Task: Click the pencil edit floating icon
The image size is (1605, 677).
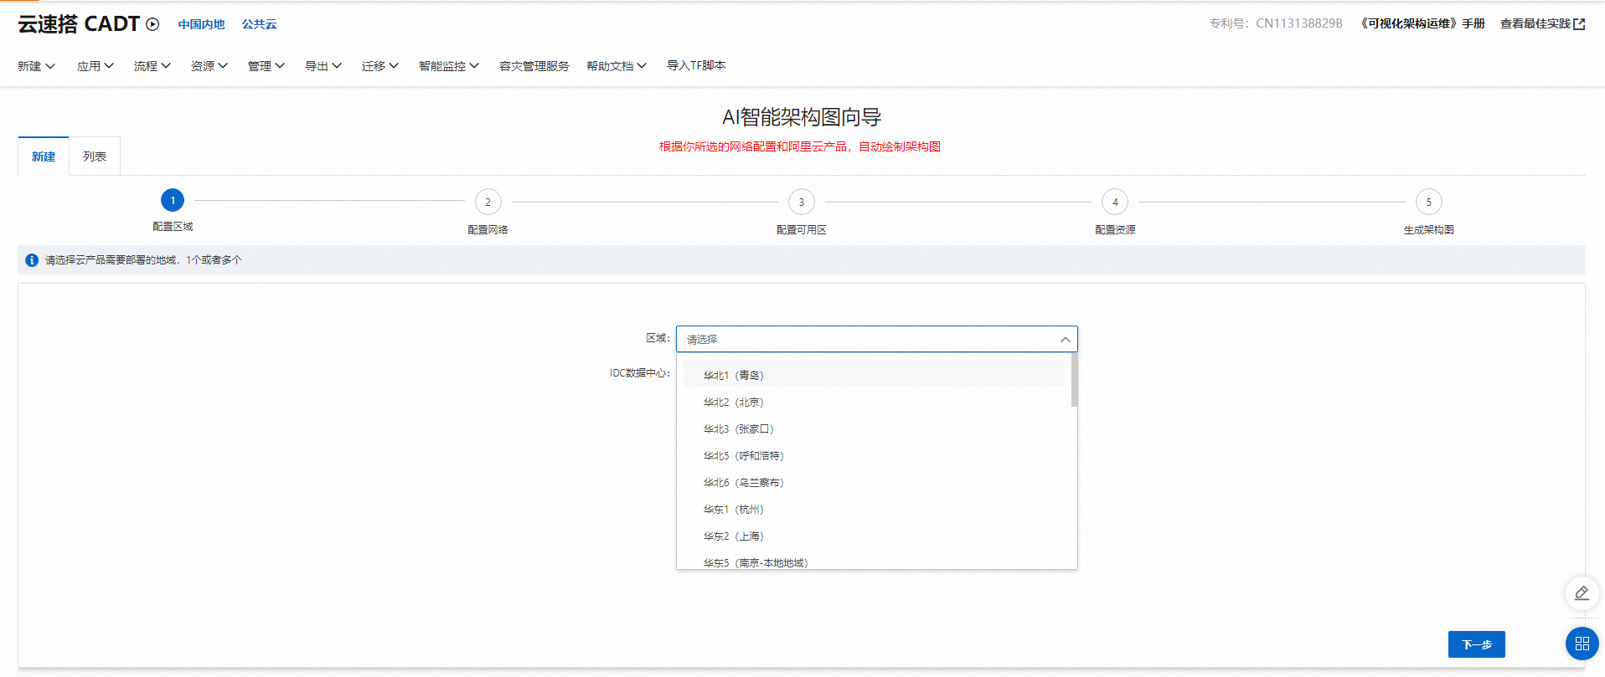Action: point(1582,593)
